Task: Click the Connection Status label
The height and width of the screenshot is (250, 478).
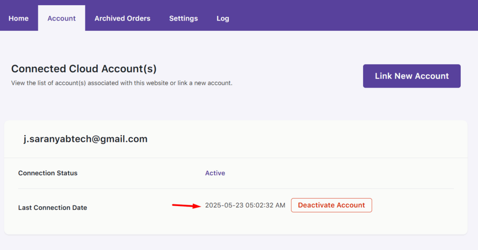Action: pyautogui.click(x=48, y=173)
